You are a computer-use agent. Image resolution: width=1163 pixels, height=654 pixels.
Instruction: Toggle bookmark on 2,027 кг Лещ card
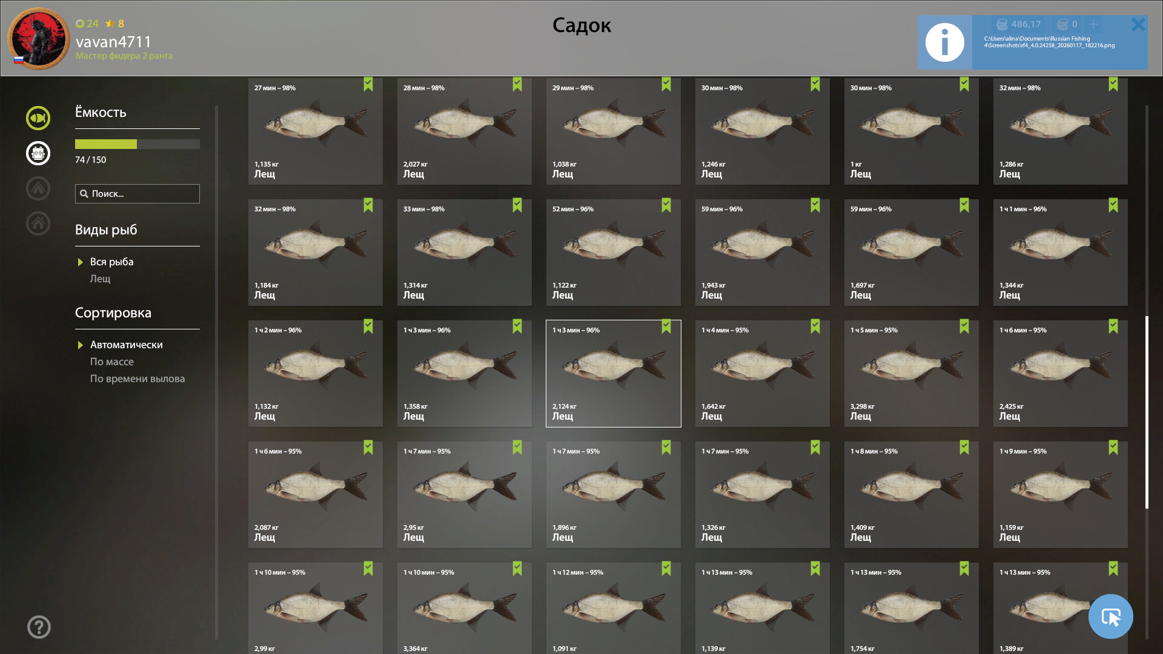517,84
